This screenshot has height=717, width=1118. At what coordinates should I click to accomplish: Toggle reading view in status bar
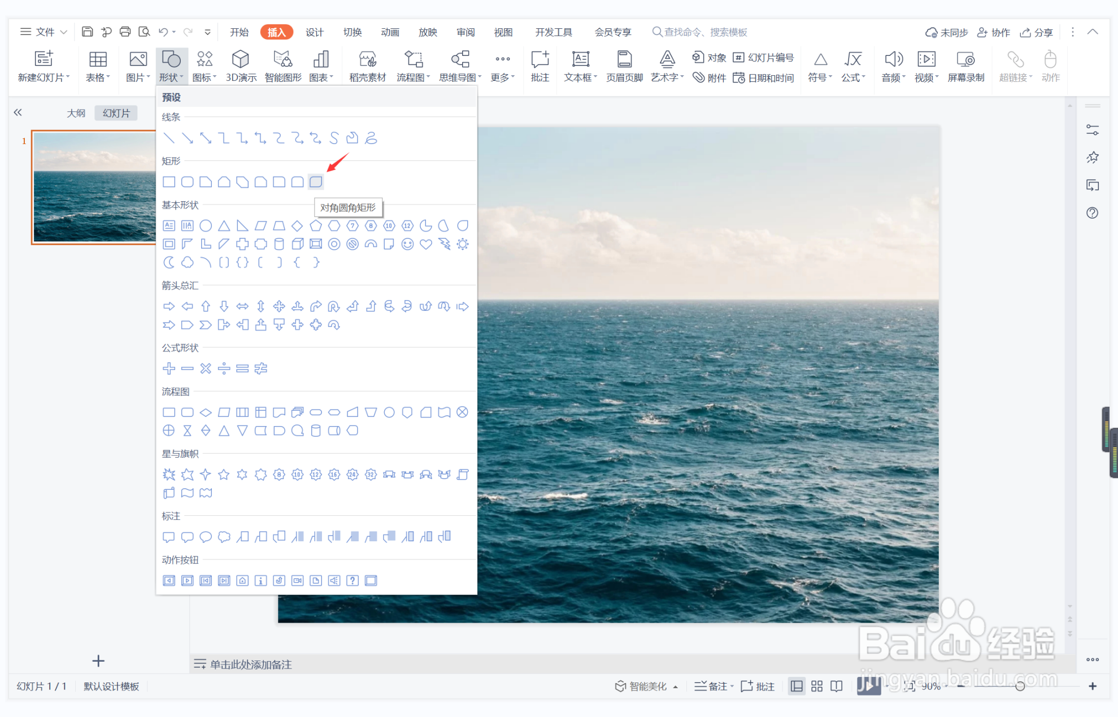[837, 686]
